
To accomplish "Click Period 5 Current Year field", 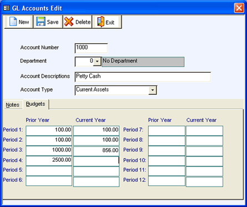I will click(96, 171).
